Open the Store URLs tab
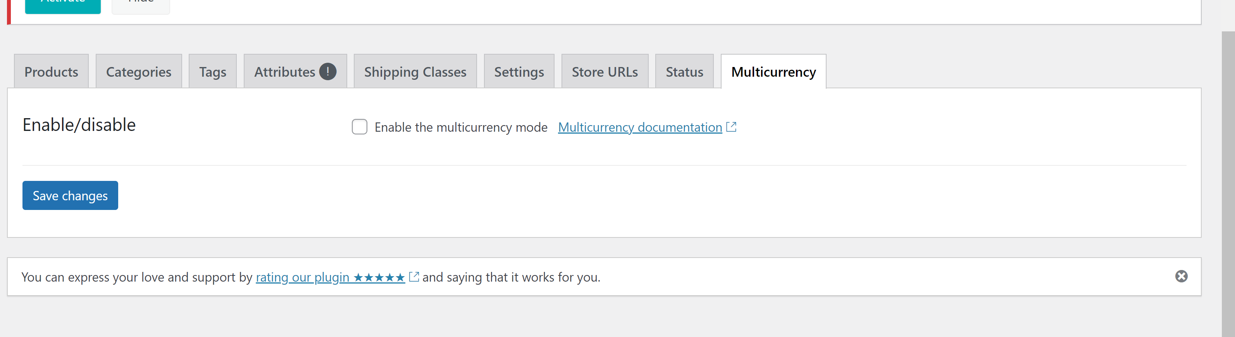The height and width of the screenshot is (337, 1235). click(605, 72)
